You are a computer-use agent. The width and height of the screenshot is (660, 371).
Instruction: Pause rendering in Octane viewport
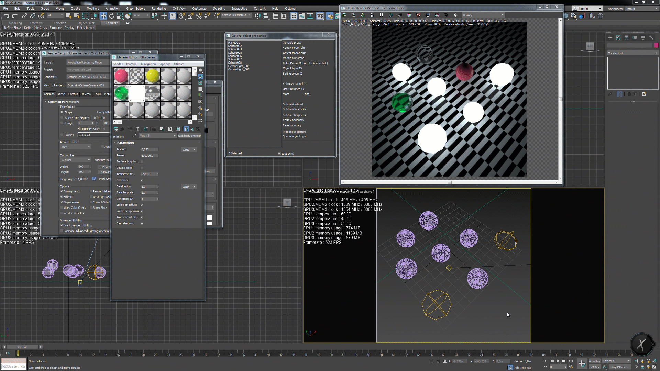point(381,15)
